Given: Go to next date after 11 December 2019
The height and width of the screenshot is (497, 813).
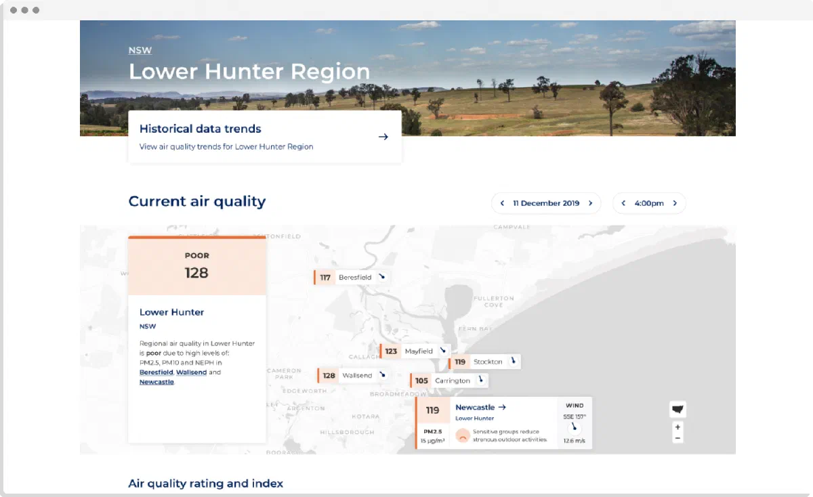Looking at the screenshot, I should 590,203.
